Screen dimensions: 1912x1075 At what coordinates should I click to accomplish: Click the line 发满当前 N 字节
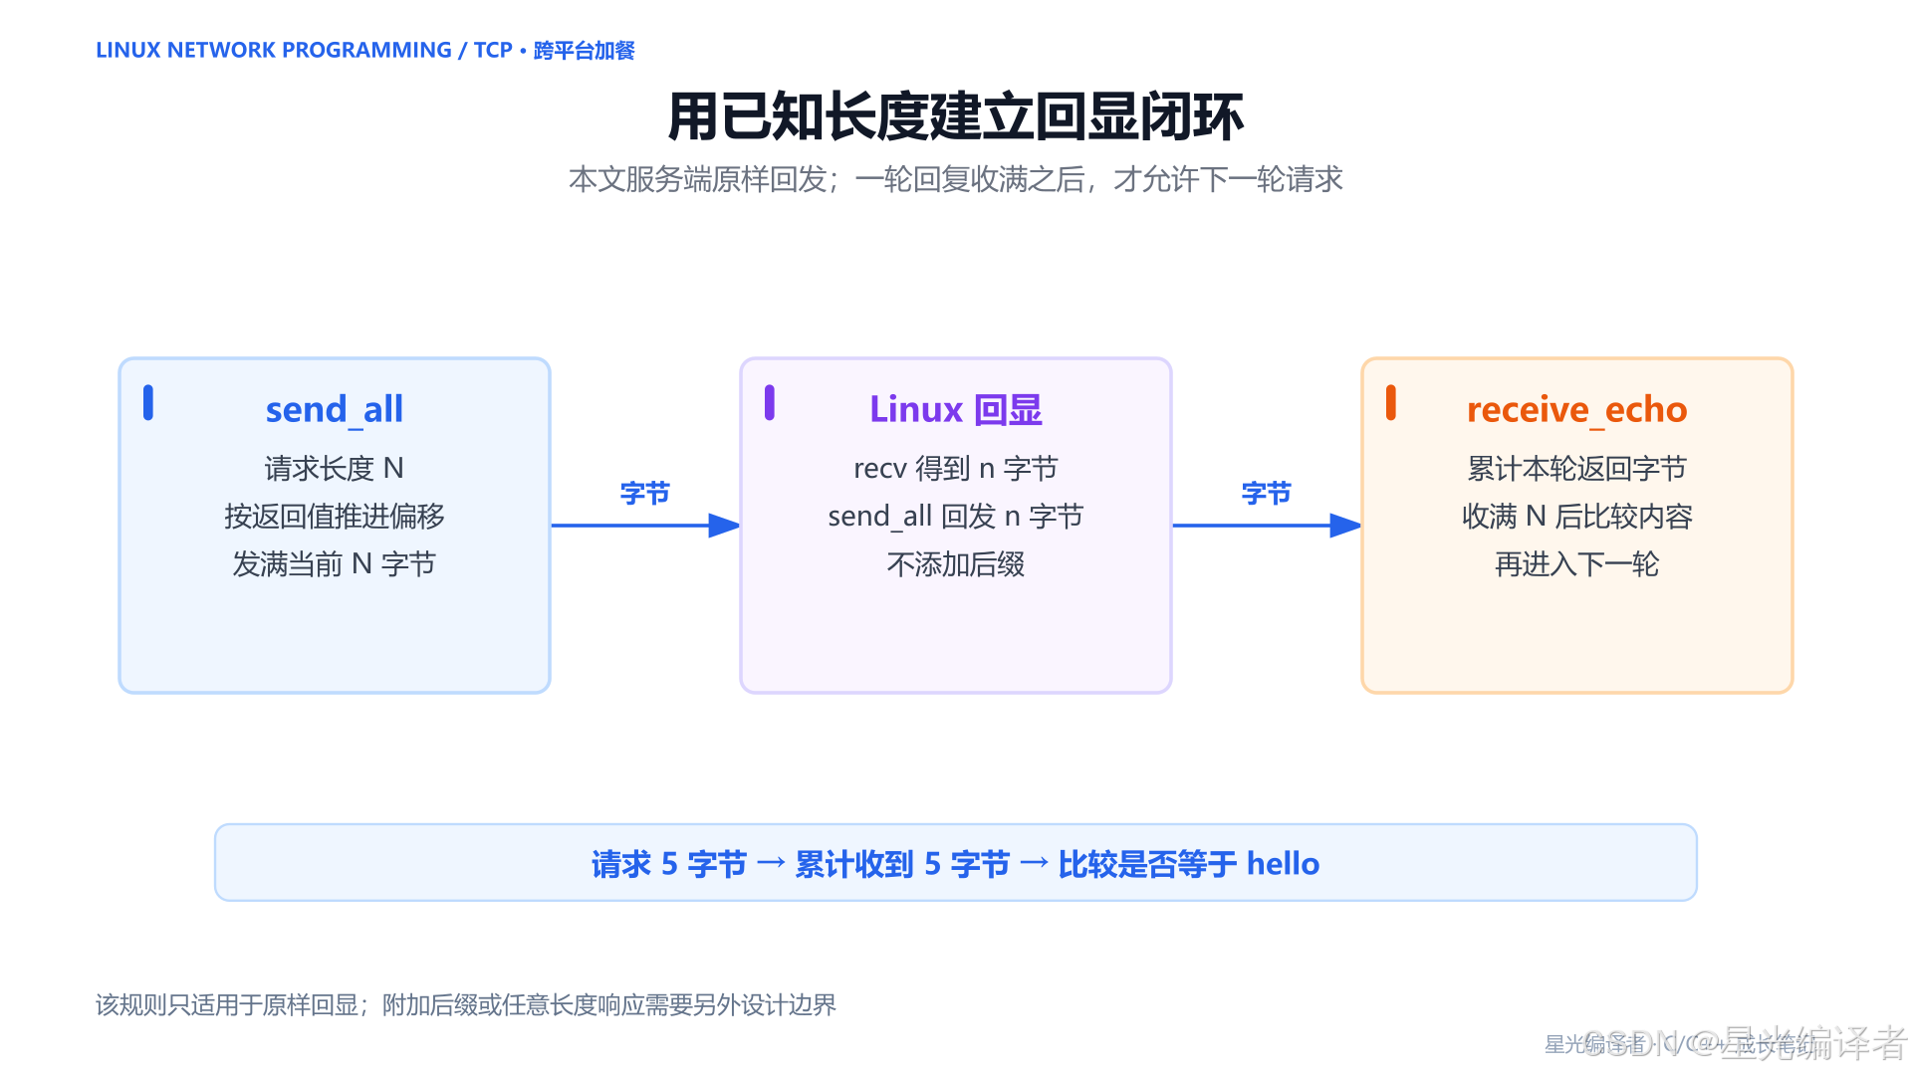click(334, 563)
